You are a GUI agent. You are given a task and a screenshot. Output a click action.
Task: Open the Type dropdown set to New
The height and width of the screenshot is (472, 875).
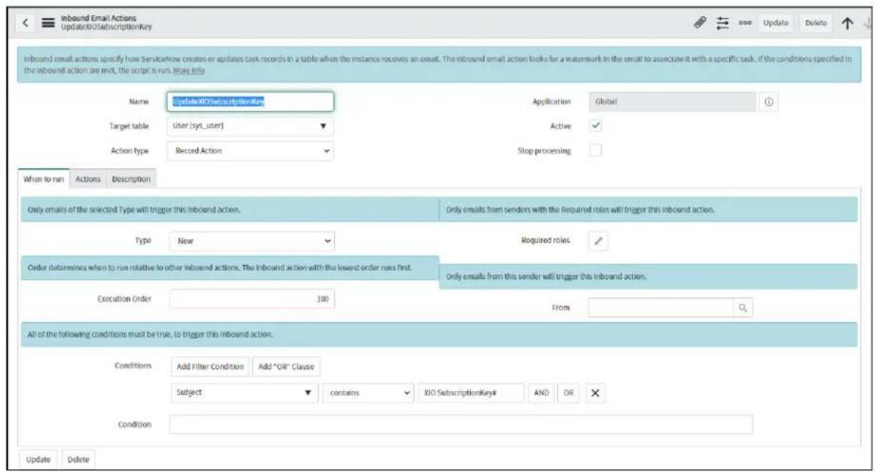tap(252, 241)
